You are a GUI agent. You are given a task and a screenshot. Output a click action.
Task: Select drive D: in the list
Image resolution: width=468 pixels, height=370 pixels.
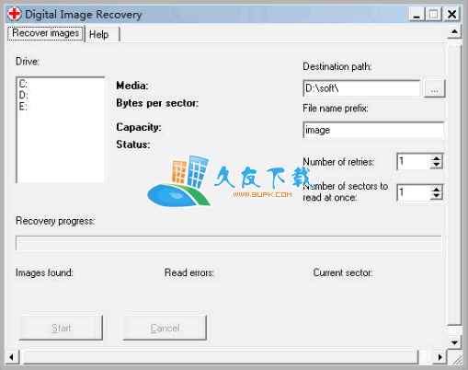click(x=23, y=95)
